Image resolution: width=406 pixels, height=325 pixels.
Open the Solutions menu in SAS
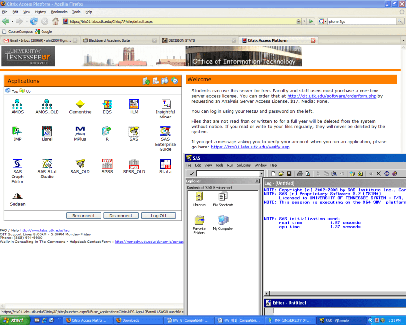tap(244, 165)
